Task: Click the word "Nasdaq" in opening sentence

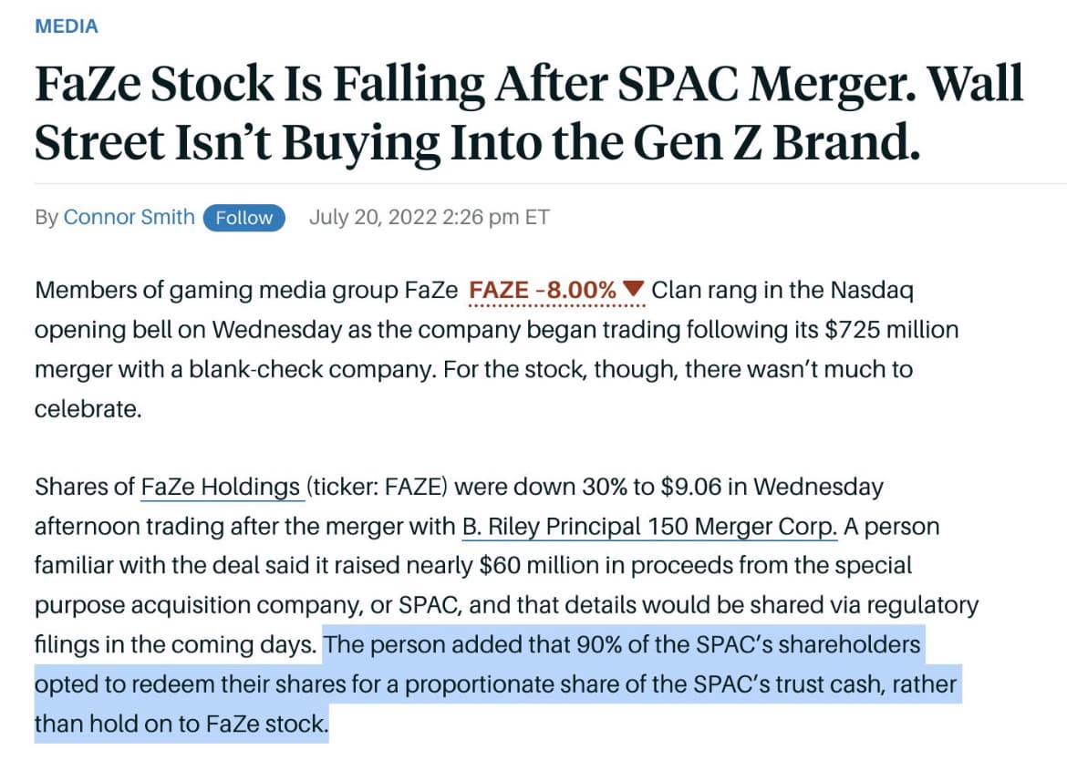Action: point(872,290)
